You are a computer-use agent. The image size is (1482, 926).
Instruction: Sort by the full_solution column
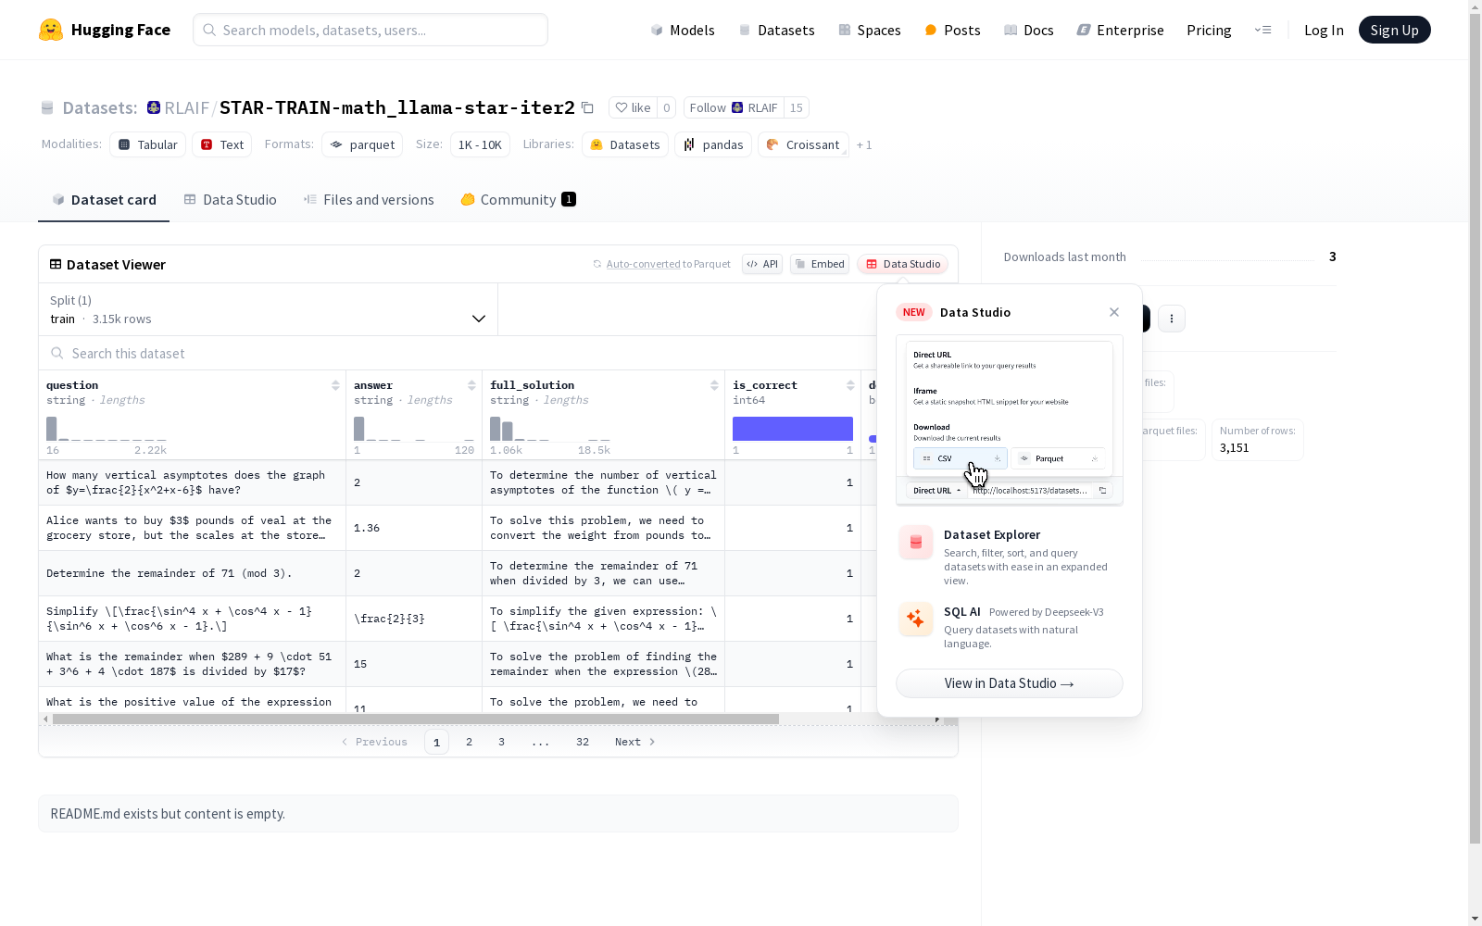click(x=714, y=385)
